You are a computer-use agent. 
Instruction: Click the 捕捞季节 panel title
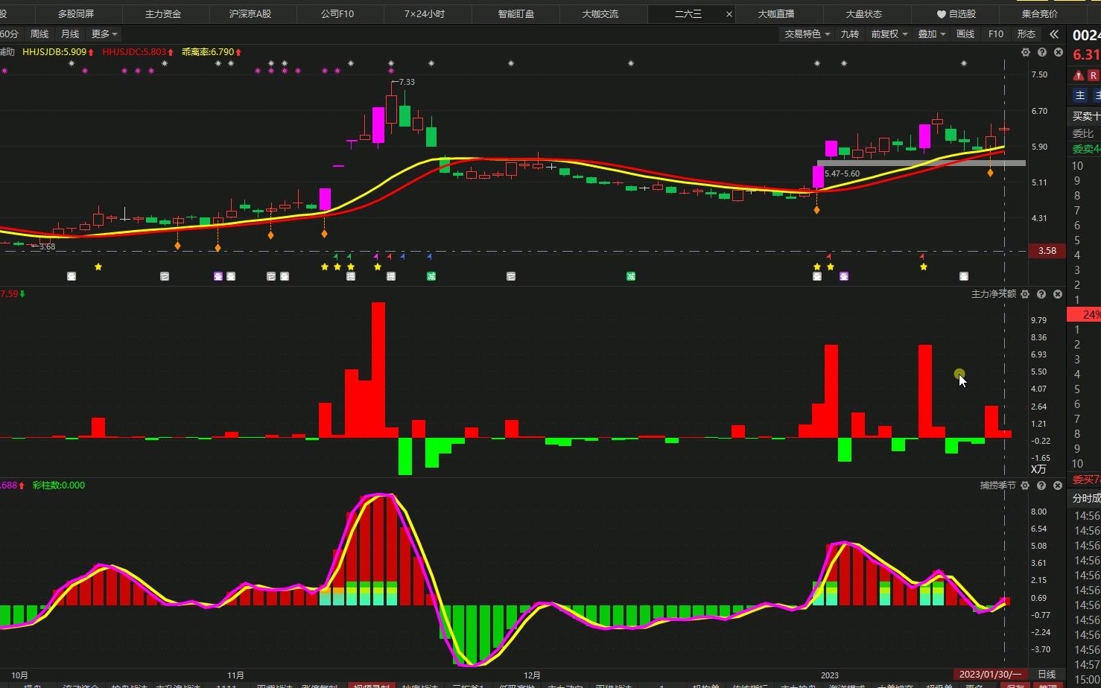998,485
